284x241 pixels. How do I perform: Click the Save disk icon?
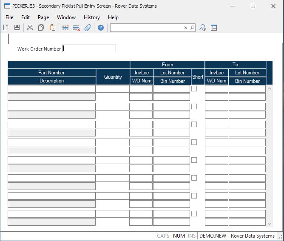point(17,28)
